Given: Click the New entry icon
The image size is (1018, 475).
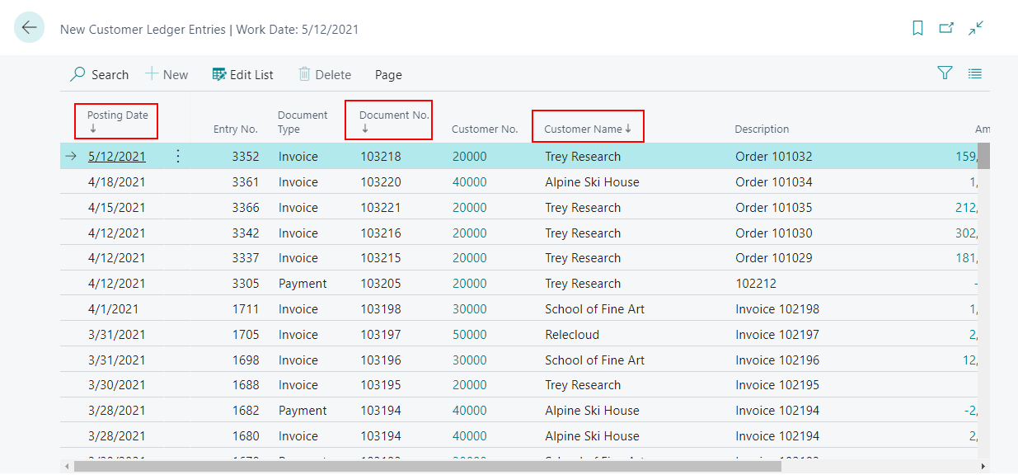Looking at the screenshot, I should (x=167, y=74).
